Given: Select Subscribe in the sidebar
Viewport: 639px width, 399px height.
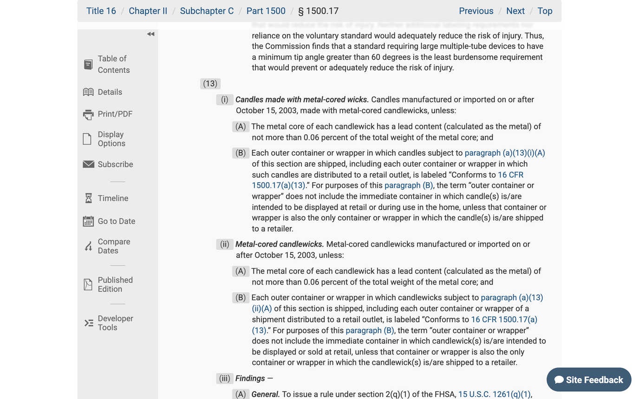Looking at the screenshot, I should (x=115, y=164).
